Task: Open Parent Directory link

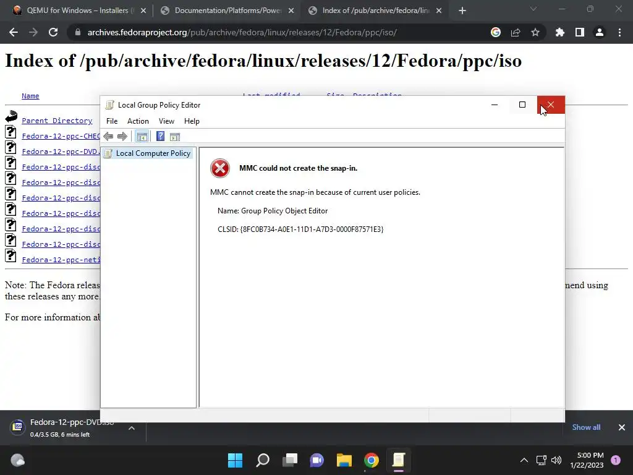Action: (x=57, y=121)
